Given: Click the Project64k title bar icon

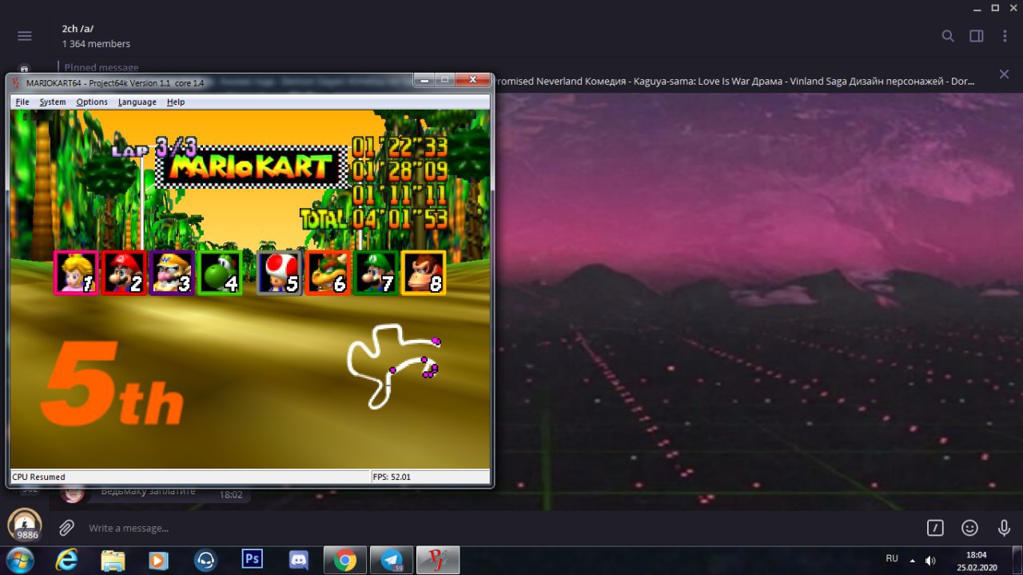Looking at the screenshot, I should (17, 82).
